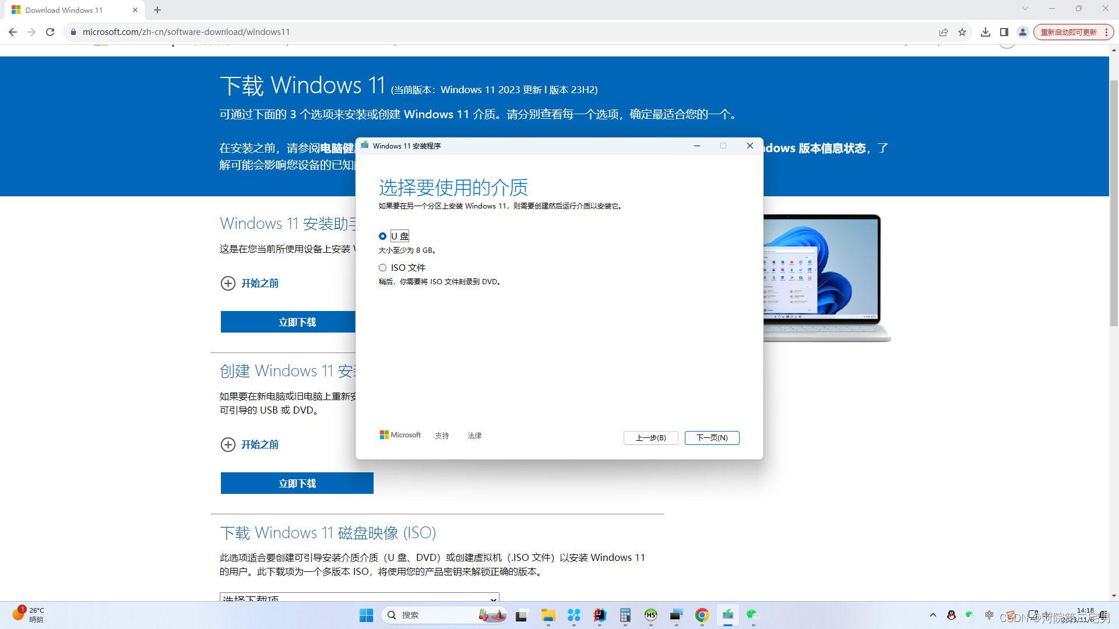Toggle Chrome side panel icon
1119x629 pixels.
pos(1004,32)
